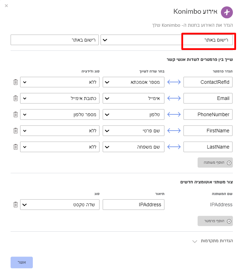Delete the FirstName parameter row

16,131
